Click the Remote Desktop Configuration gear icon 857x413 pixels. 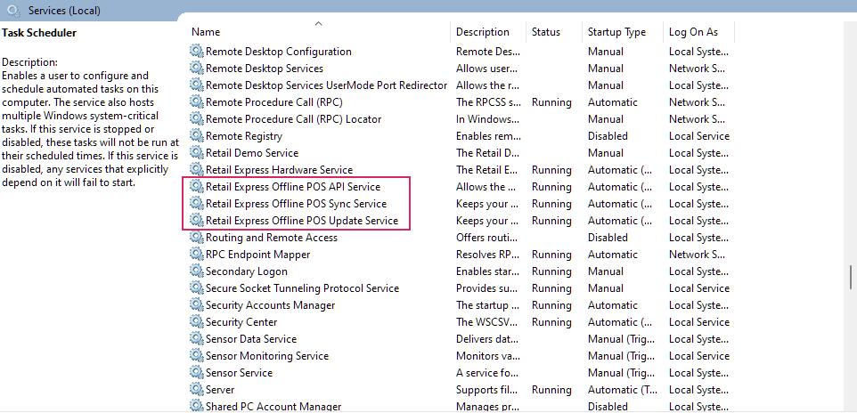pos(196,52)
